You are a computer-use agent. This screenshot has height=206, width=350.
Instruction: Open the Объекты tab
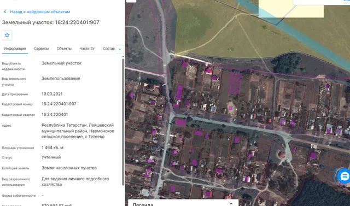coord(64,49)
